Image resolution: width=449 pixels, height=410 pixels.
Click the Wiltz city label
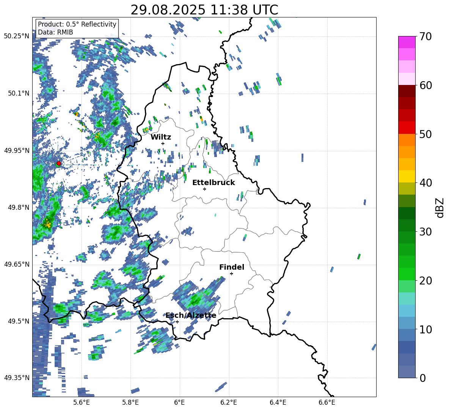tap(161, 137)
